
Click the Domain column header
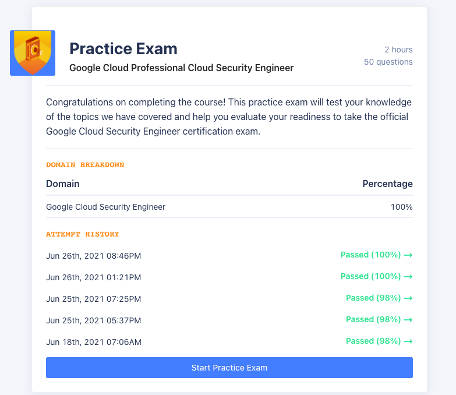(63, 184)
